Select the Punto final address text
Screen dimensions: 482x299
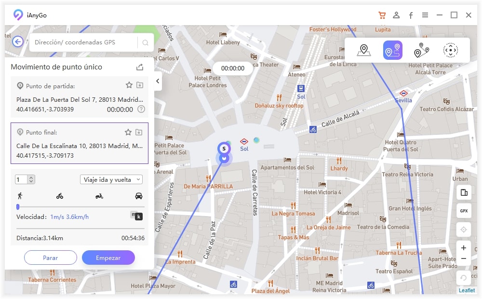(80, 146)
